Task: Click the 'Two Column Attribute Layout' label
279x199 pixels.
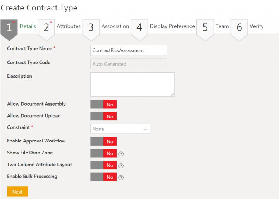Action: pyautogui.click(x=40, y=165)
